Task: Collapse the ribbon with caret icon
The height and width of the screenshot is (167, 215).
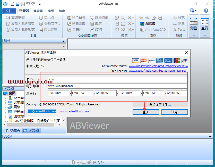Action: tap(201, 11)
